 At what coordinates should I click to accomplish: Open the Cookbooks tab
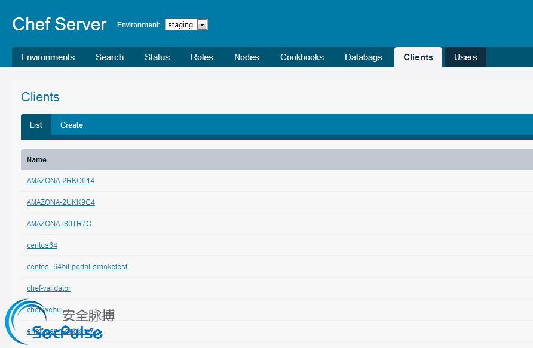pos(302,57)
